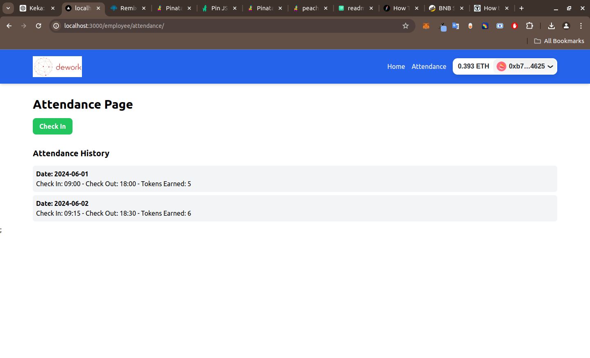590x358 pixels.
Task: View site information icon in address bar
Action: [x=56, y=26]
